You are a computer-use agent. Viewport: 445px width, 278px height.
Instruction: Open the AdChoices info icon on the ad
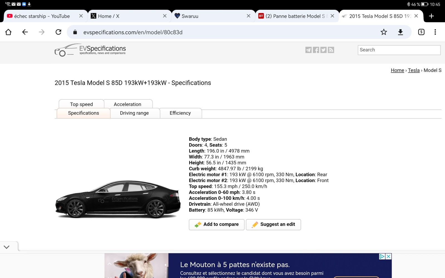point(382,256)
